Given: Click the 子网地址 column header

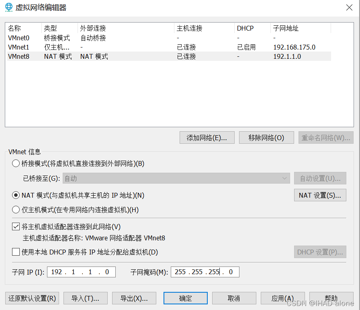Looking at the screenshot, I should click(301, 28).
